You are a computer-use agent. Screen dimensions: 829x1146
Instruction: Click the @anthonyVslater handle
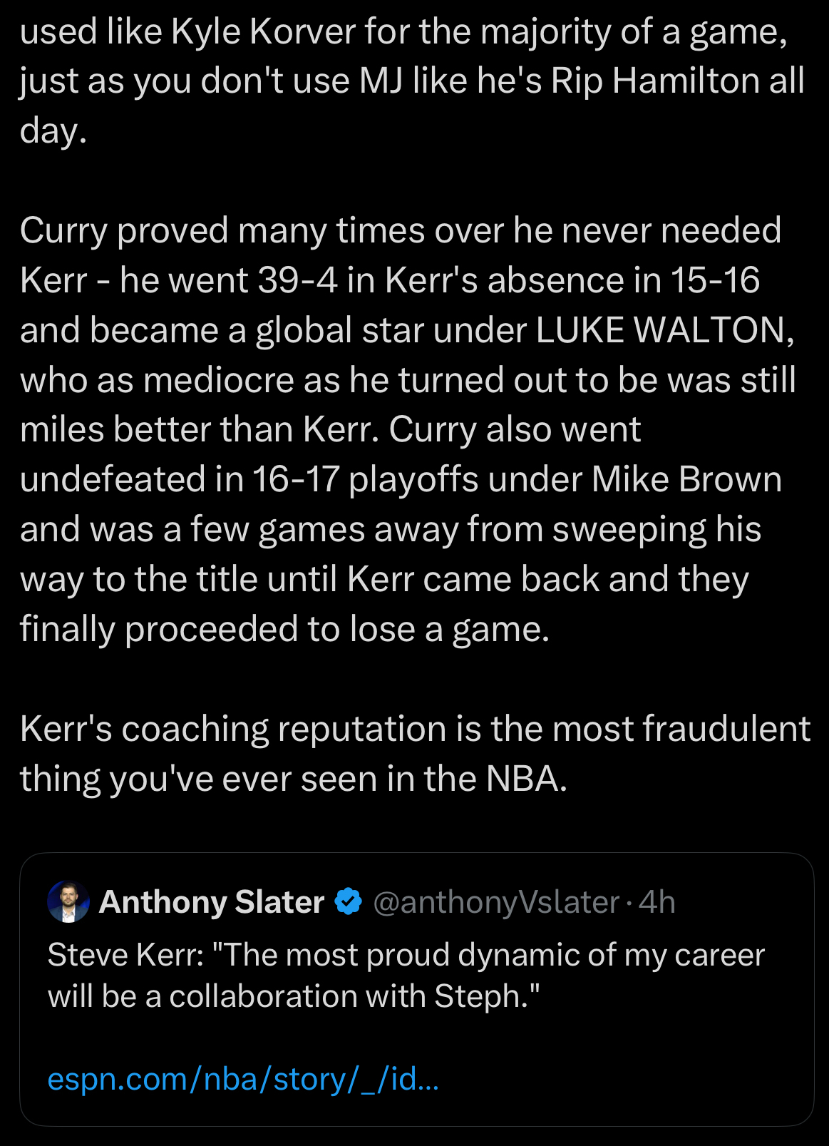pyautogui.click(x=496, y=902)
